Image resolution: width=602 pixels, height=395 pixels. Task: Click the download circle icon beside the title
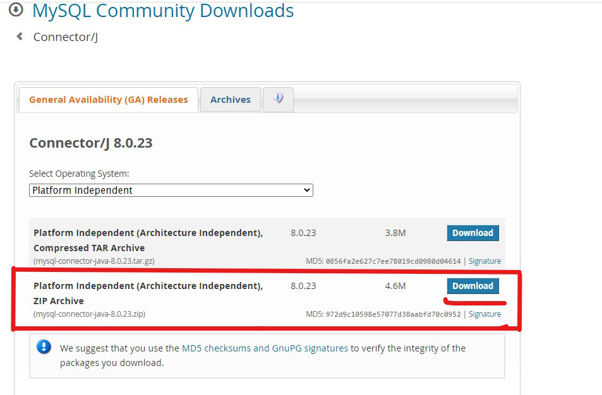(x=16, y=9)
